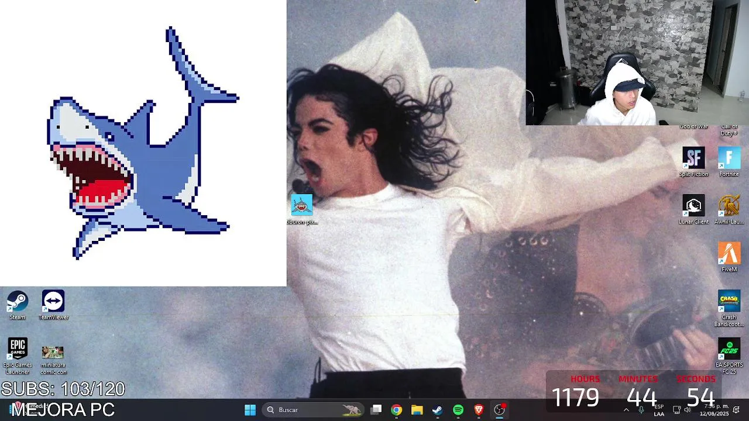The image size is (749, 421).
Task: Open the Epic Games Launcher shortcut
Action: [18, 356]
